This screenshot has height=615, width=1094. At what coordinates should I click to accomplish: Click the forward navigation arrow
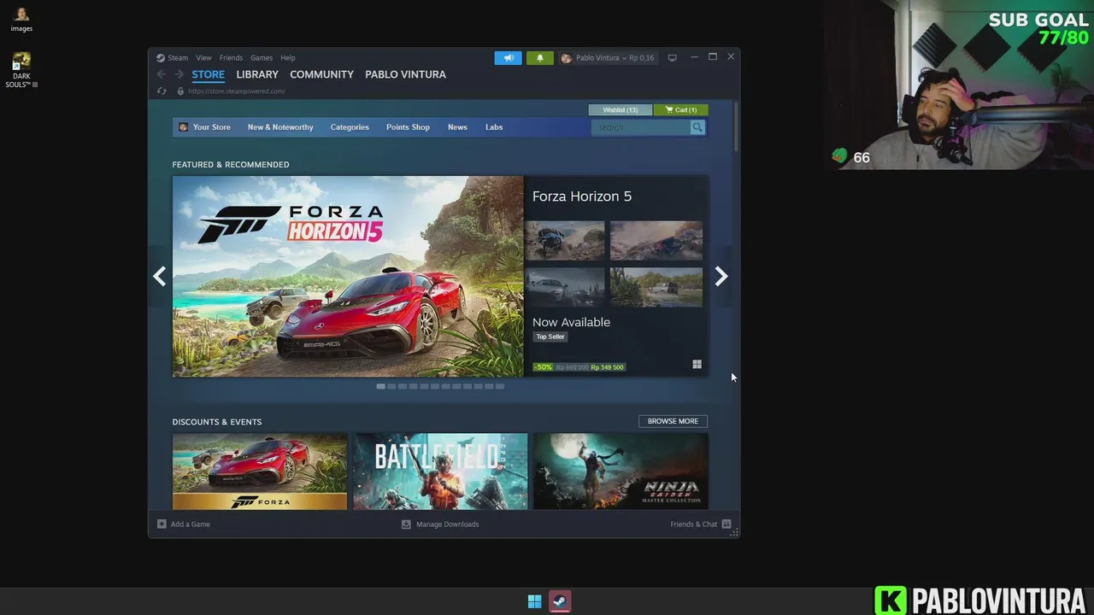tap(179, 74)
